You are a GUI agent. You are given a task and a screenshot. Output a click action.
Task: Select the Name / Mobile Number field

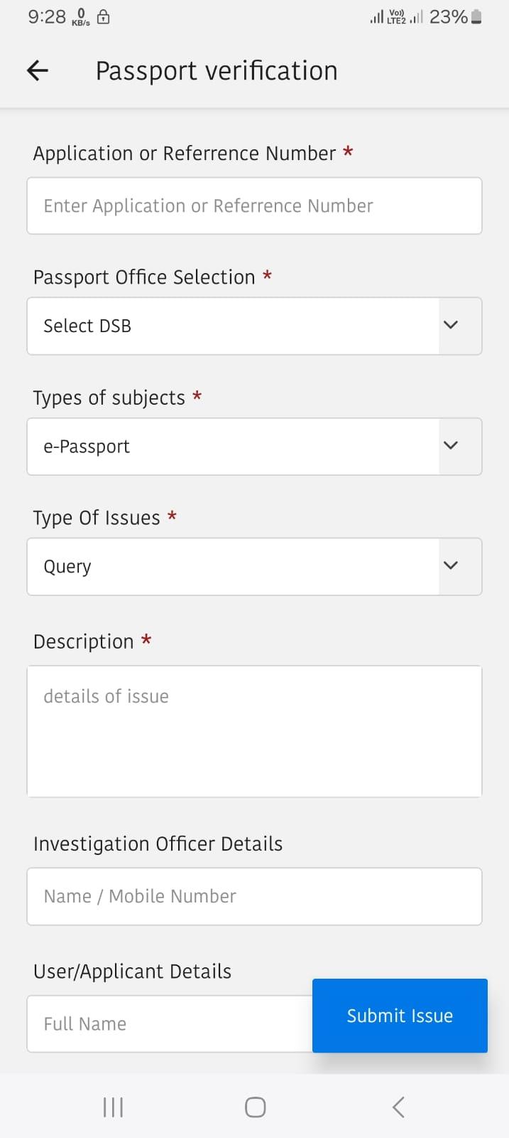pos(254,896)
